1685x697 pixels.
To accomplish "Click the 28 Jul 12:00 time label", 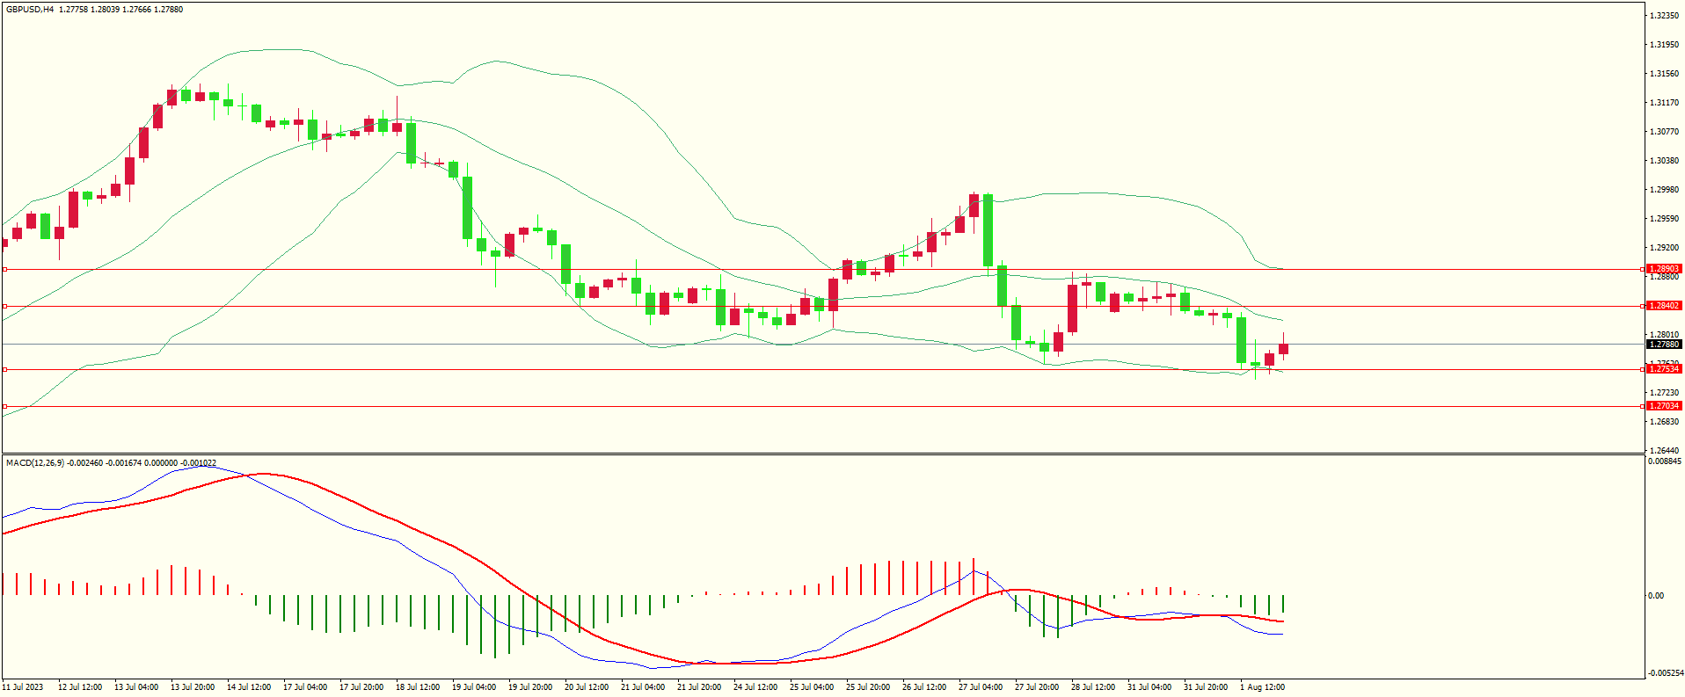I will 1093,687.
